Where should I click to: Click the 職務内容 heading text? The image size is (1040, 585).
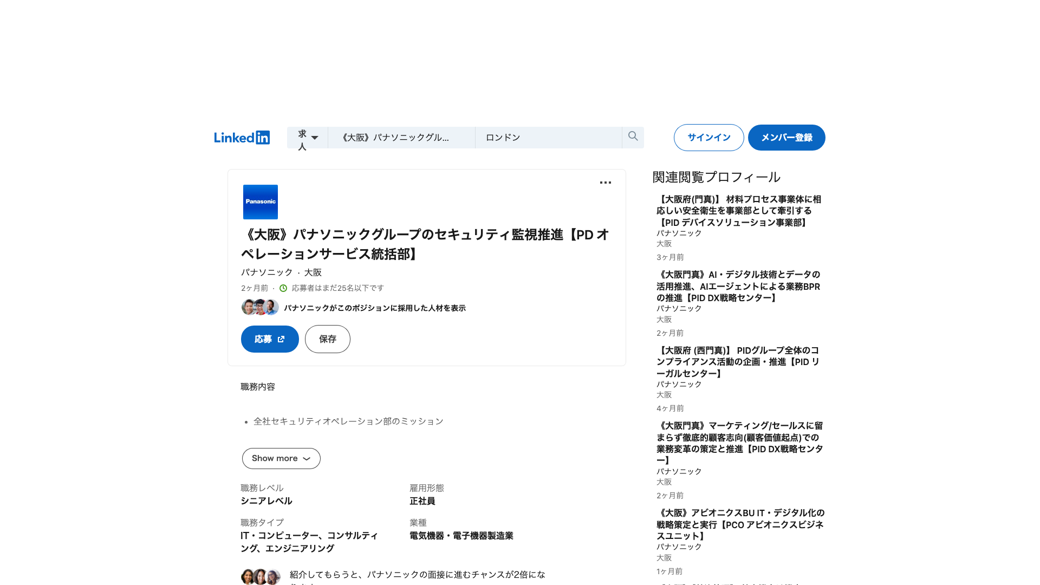pyautogui.click(x=258, y=387)
